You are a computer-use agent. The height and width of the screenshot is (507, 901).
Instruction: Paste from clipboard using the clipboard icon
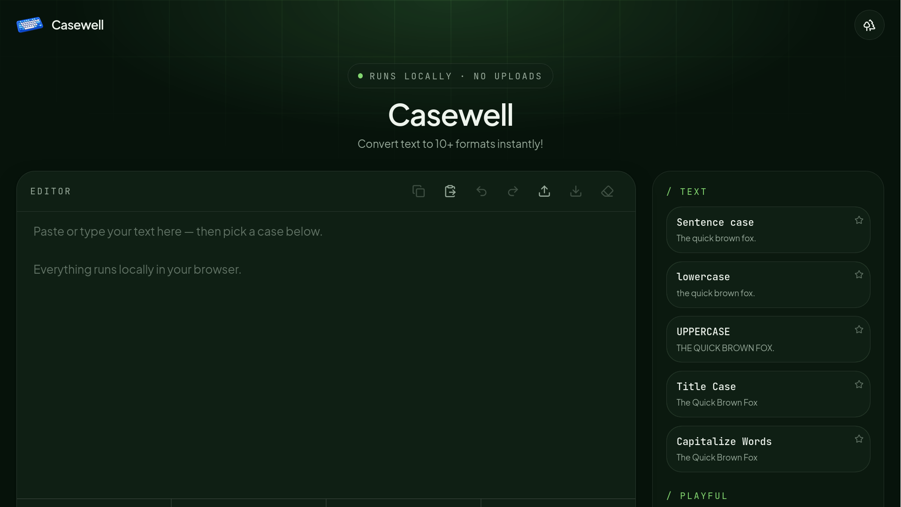(450, 191)
